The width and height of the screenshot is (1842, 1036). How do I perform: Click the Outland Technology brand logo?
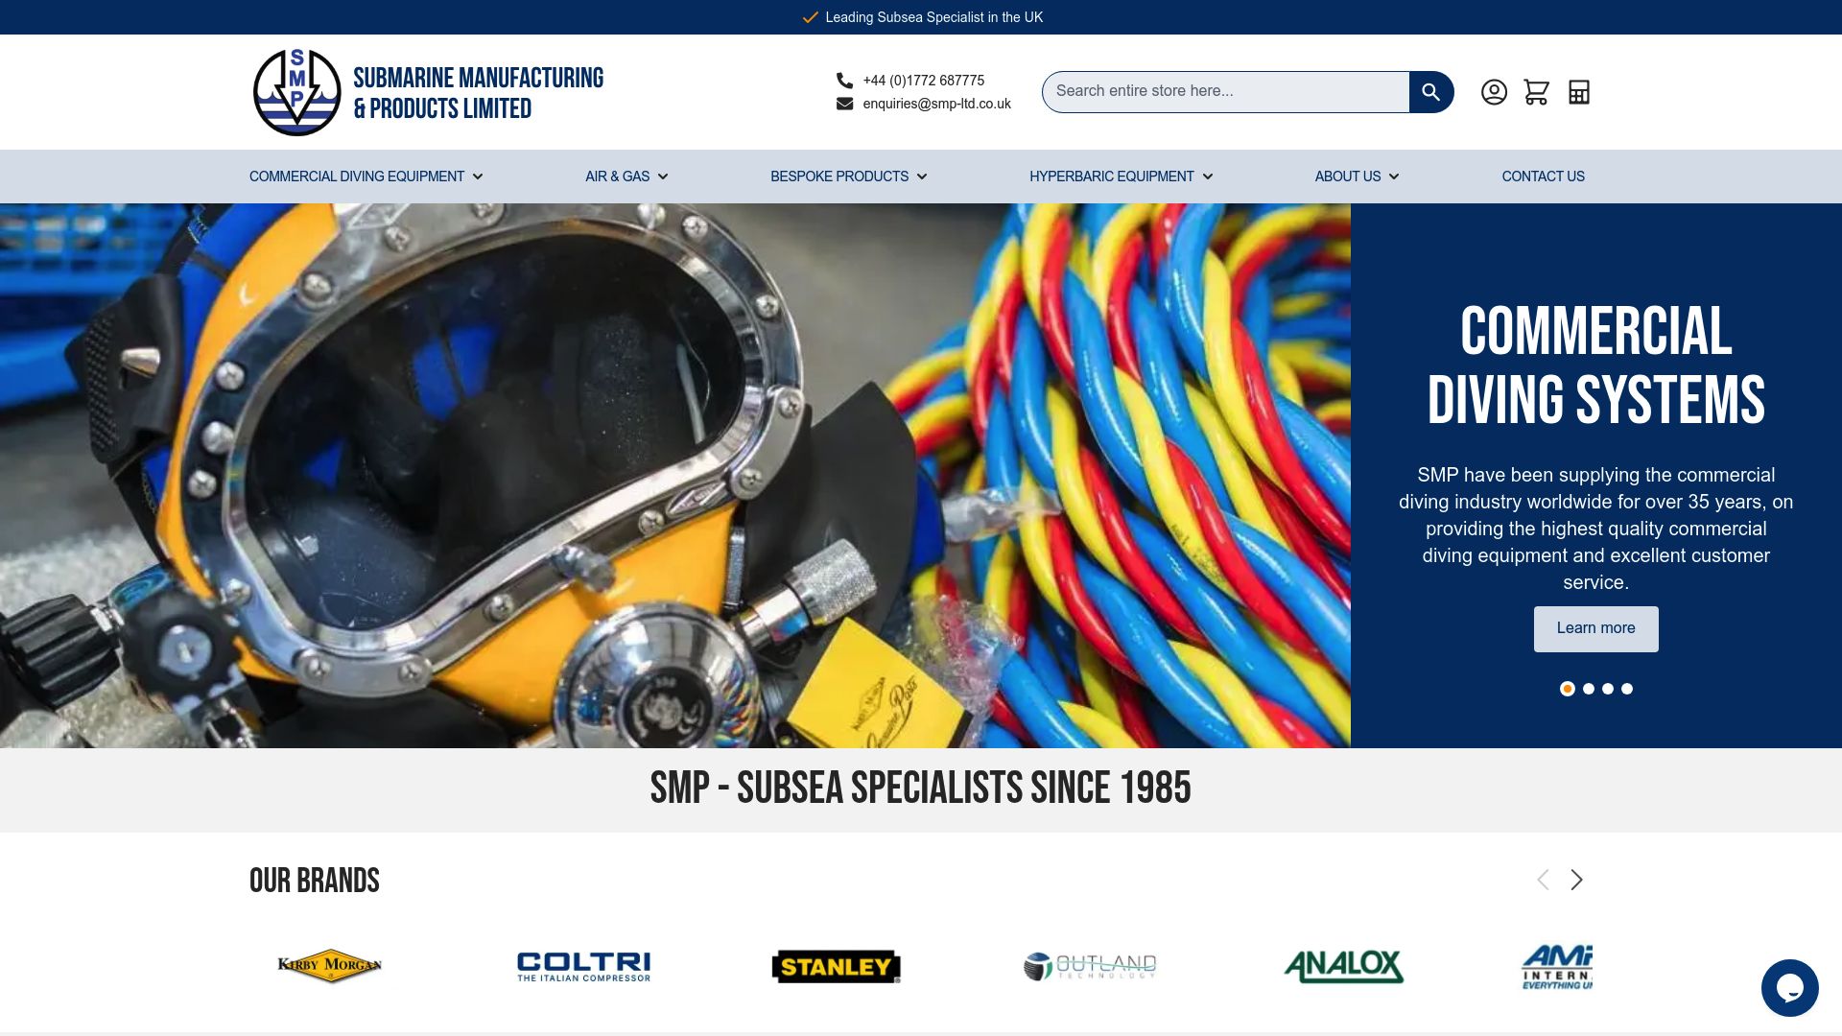(x=1090, y=966)
